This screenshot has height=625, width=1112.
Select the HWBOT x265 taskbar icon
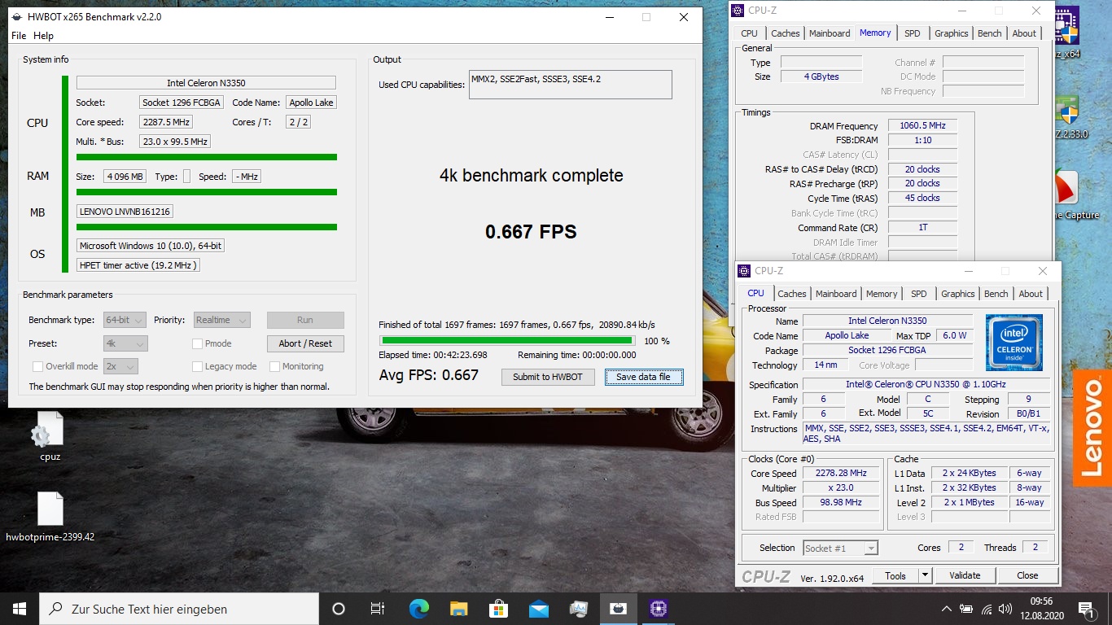click(x=619, y=609)
